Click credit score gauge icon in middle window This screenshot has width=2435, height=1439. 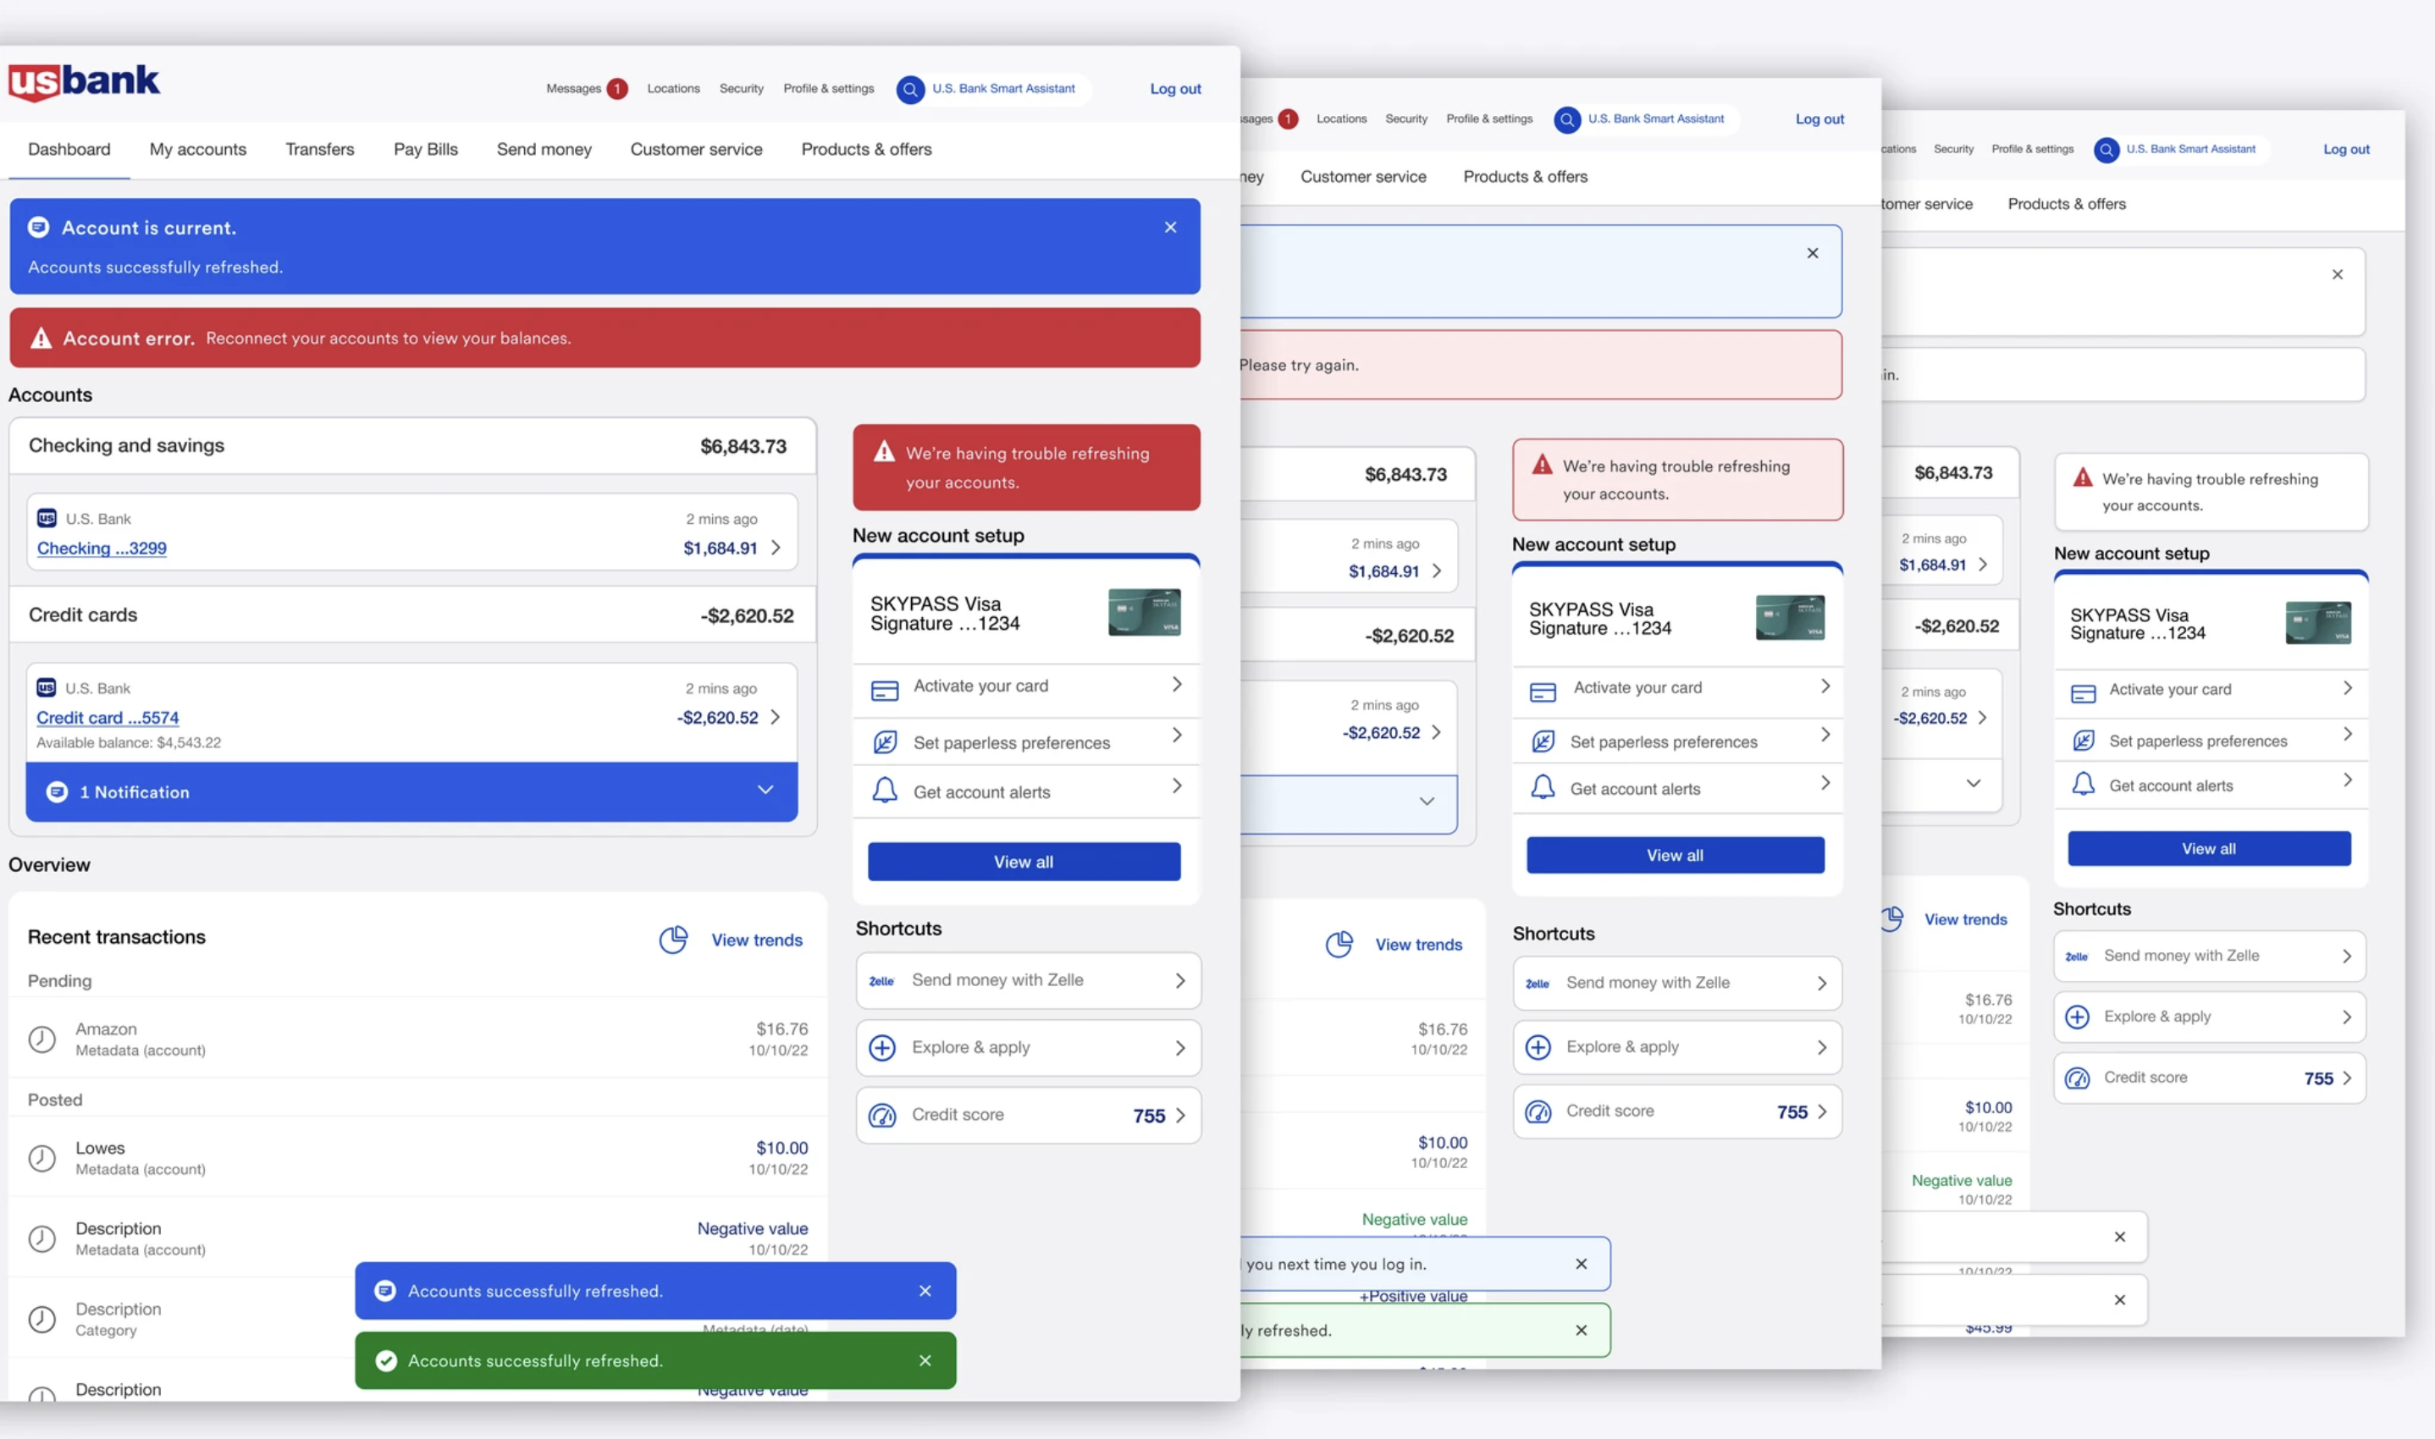[1538, 1111]
